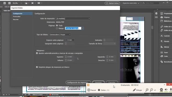Screen dimensions: 172x97
Task: Open the Layers (Capas) panel icon
Action: pos(156,13)
